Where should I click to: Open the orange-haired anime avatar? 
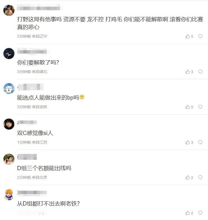click(x=9, y=194)
